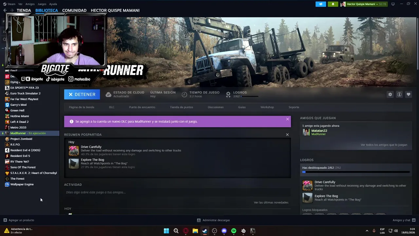Click the achievements progress bar 2/62

356,172
